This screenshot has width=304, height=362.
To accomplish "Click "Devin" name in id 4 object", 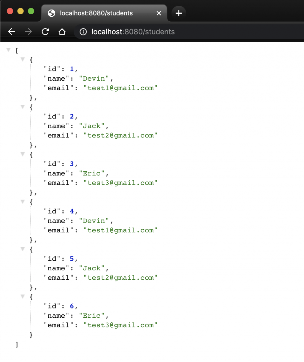I will tap(94, 221).
